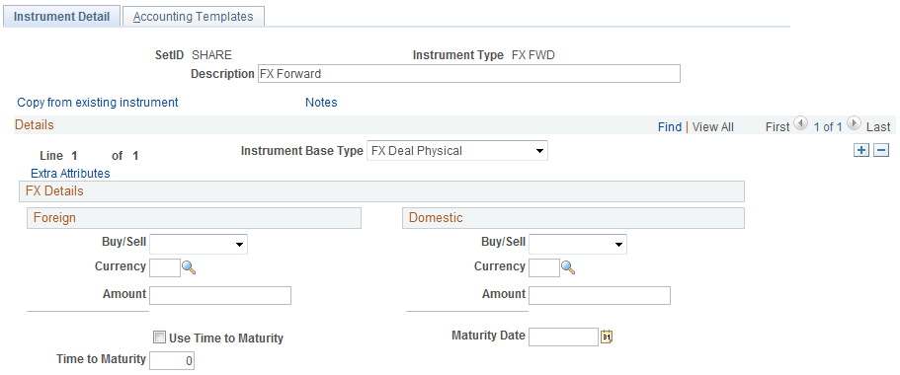Open Extra Attributes link
Viewport: 900px width, 375px height.
pyautogui.click(x=70, y=173)
